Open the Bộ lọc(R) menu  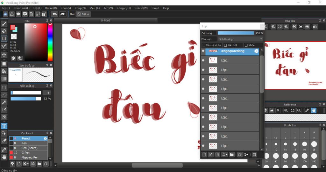point(51,8)
